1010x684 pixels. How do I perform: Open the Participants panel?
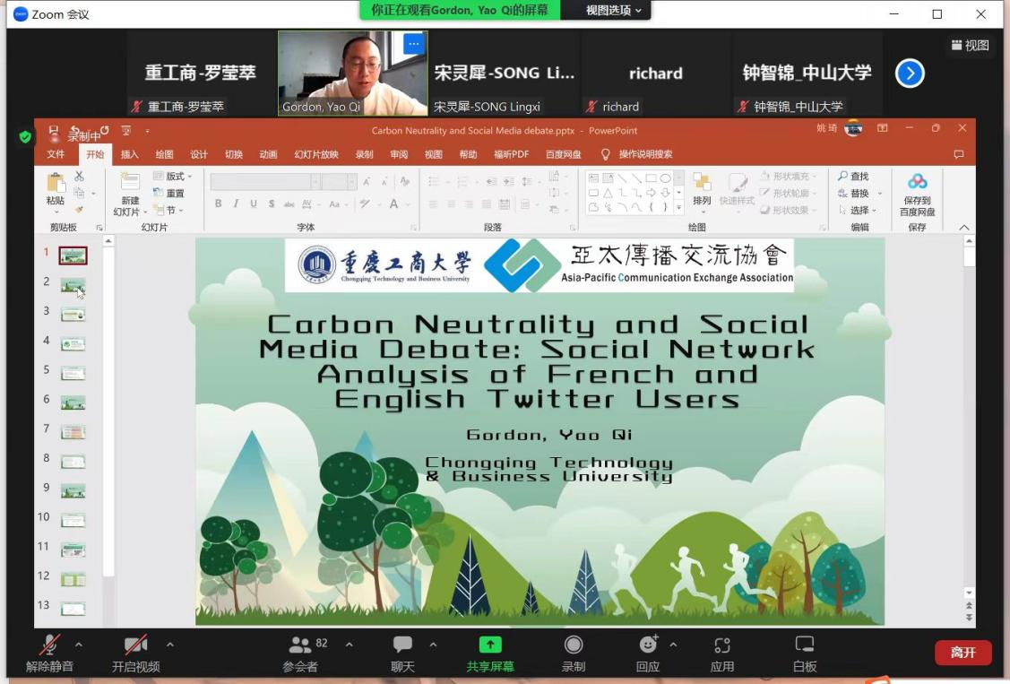tap(300, 645)
